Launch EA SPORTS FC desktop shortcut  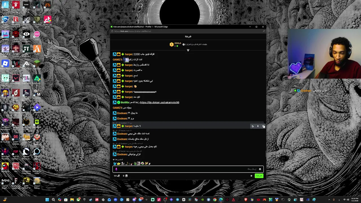[26, 6]
